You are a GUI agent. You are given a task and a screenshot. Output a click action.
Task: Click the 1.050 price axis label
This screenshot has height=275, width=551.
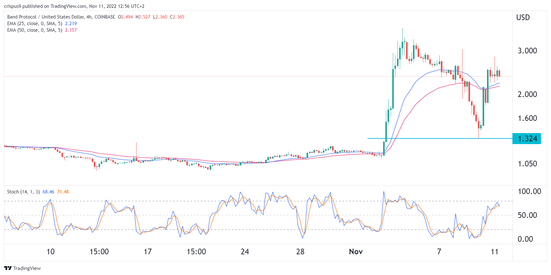(527, 164)
